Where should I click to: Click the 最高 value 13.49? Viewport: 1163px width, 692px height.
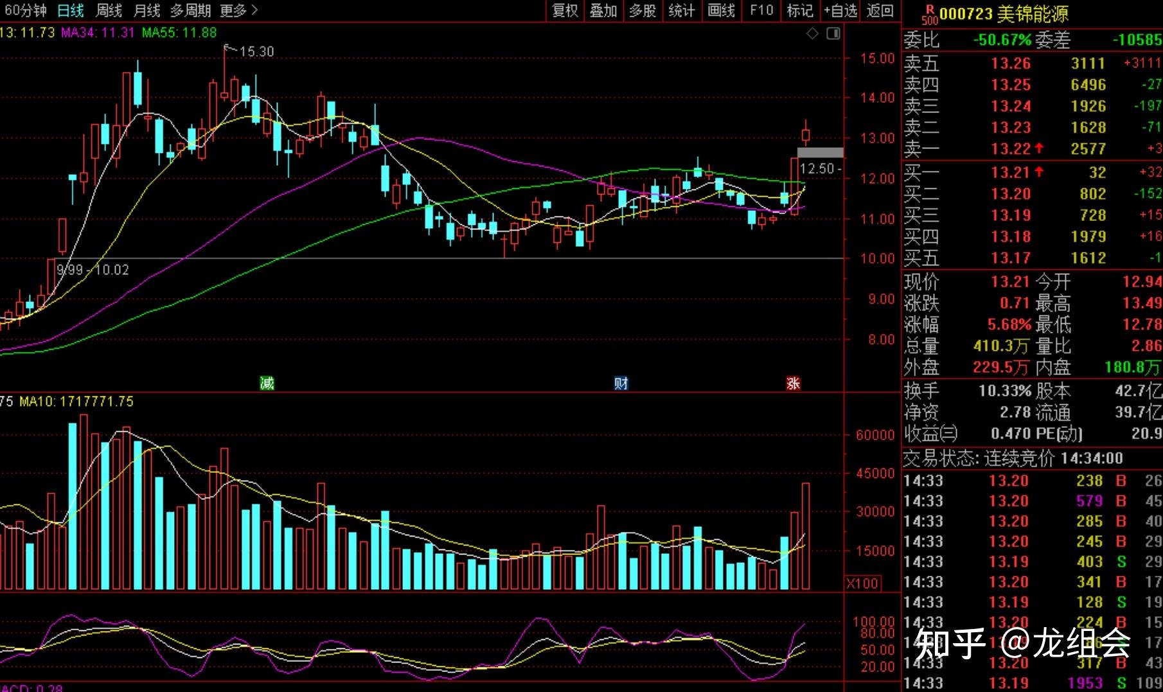[1142, 303]
